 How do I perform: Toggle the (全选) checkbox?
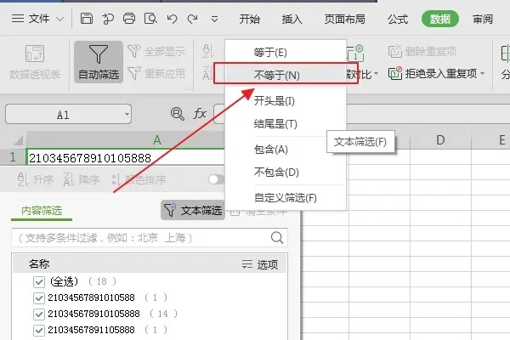(39, 281)
